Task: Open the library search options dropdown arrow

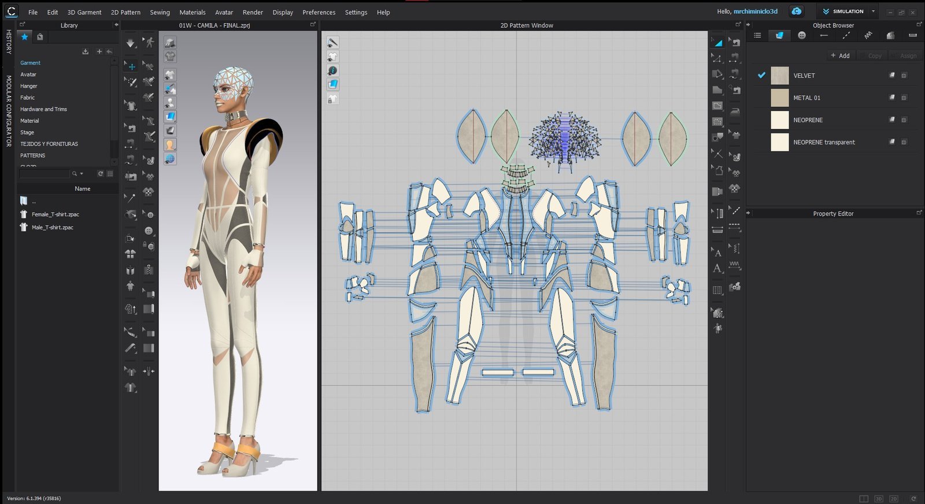Action: [x=82, y=173]
